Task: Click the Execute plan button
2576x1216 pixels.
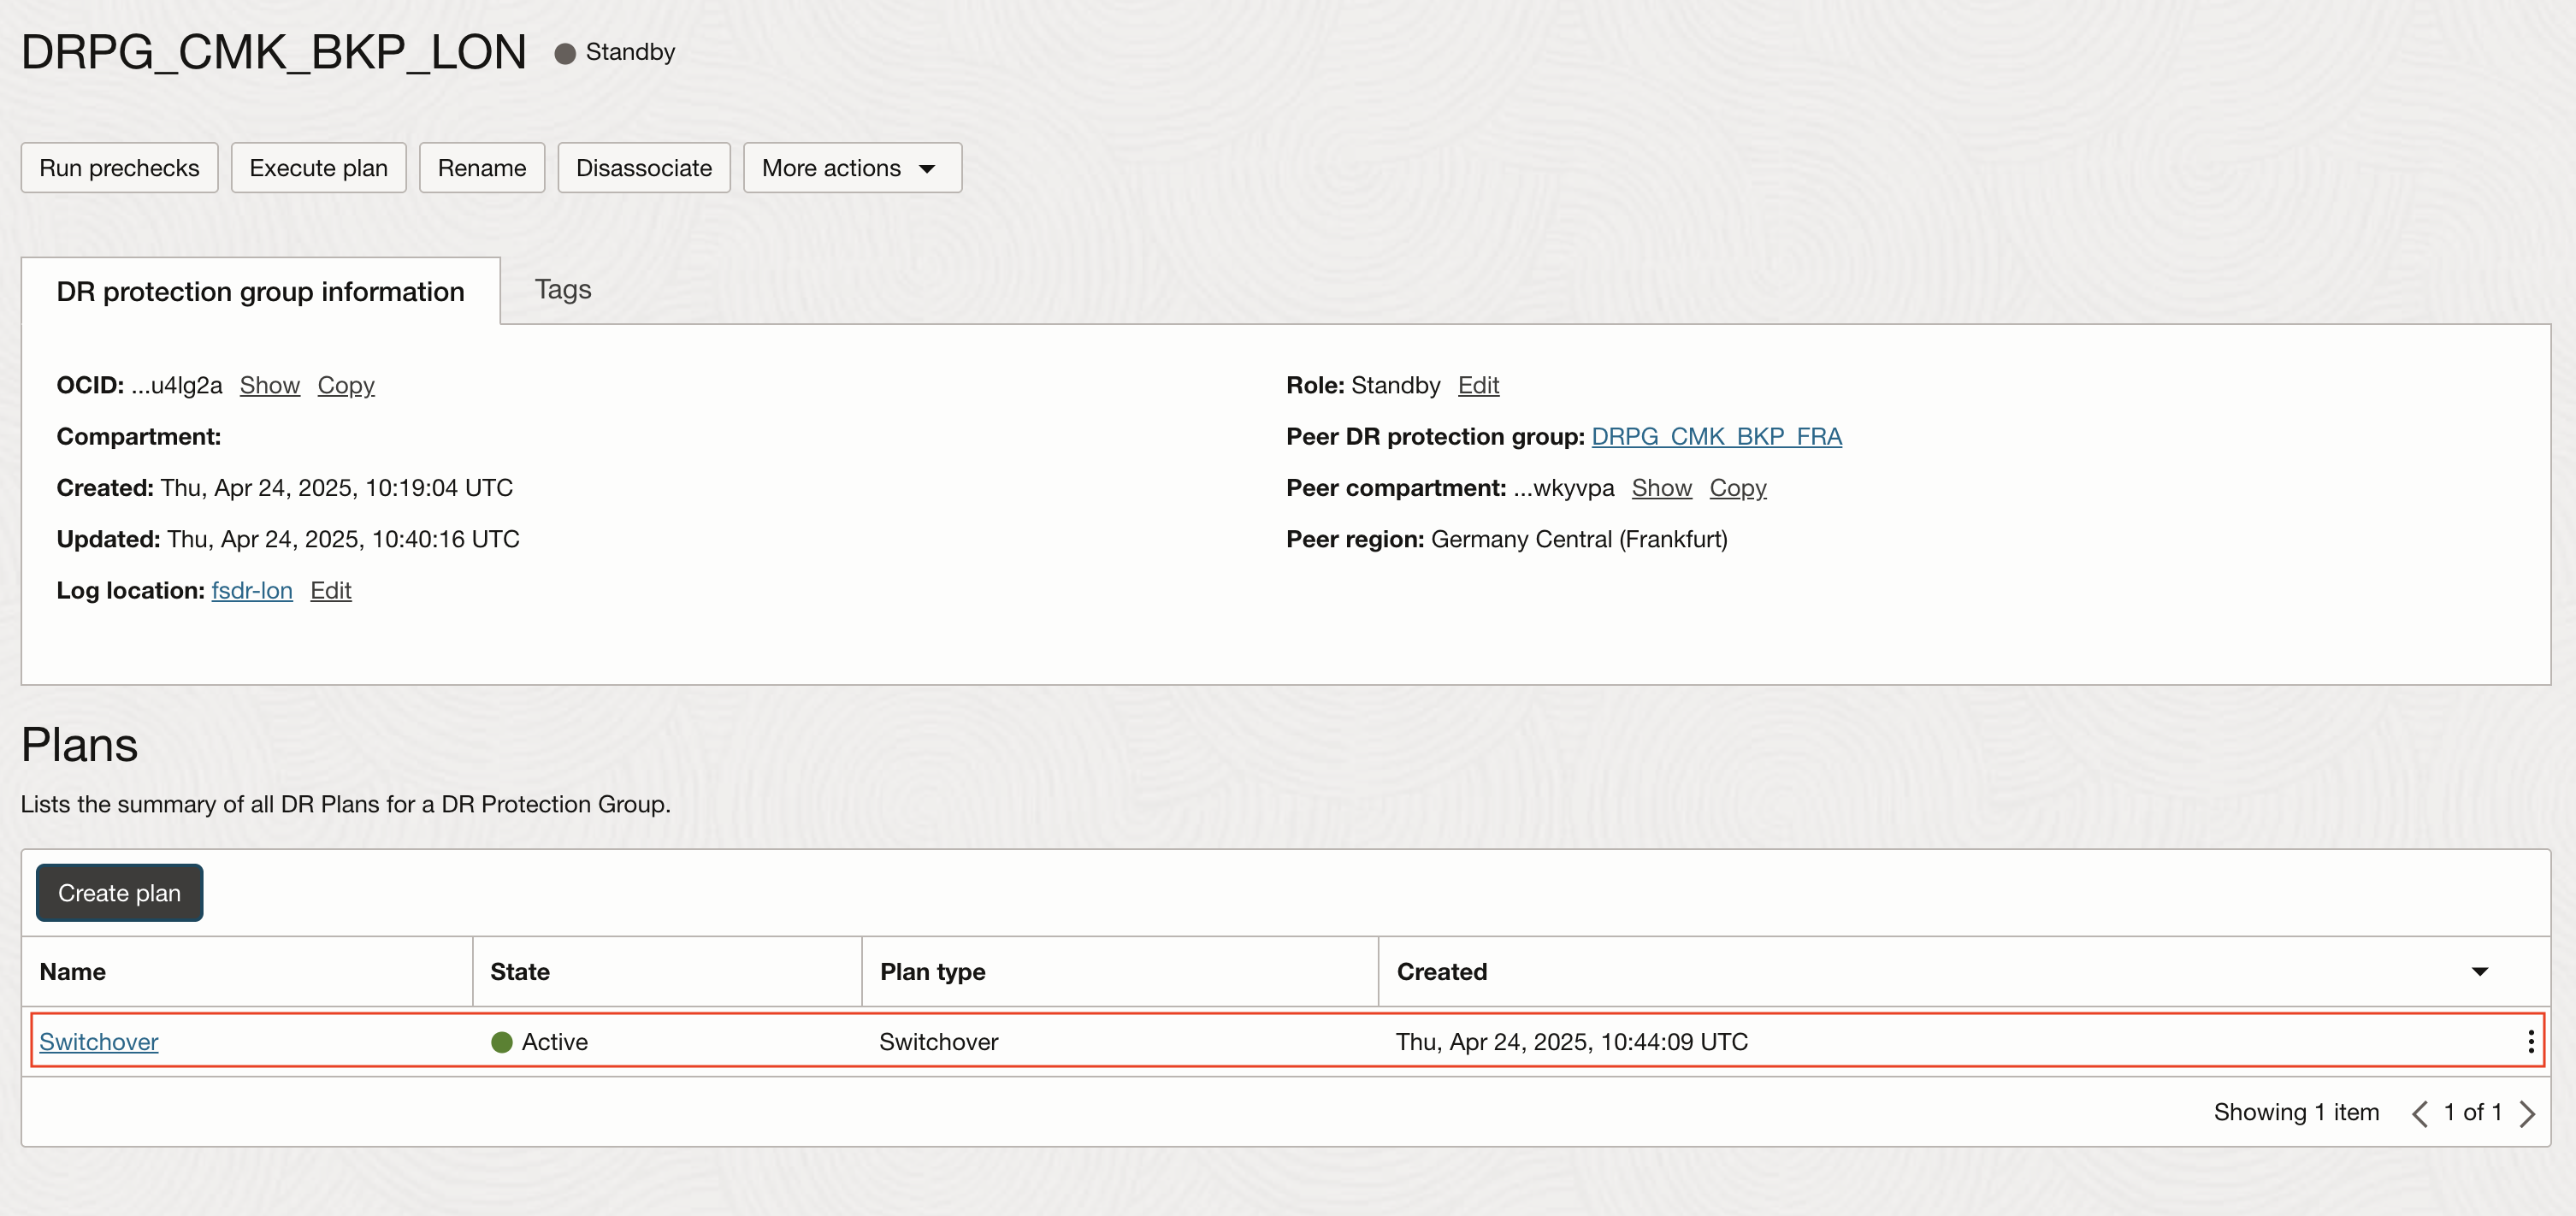Action: [x=318, y=168]
